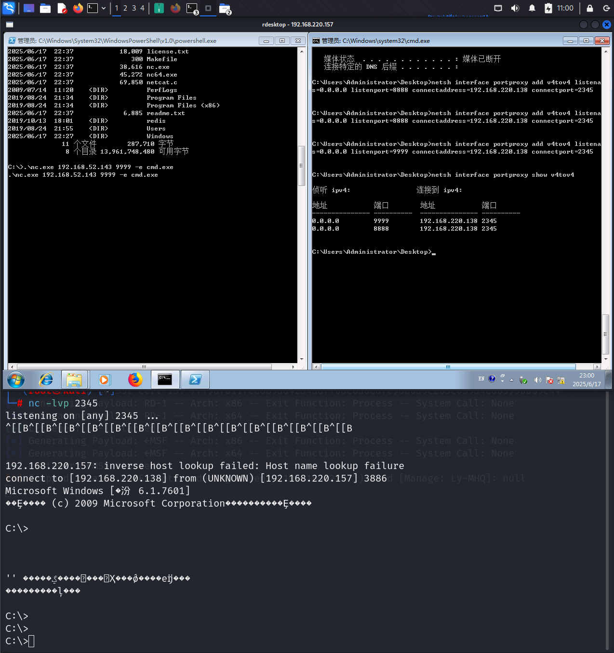This screenshot has width=614, height=653.
Task: Switch to the running Firefox window in panel
Action: point(175,8)
